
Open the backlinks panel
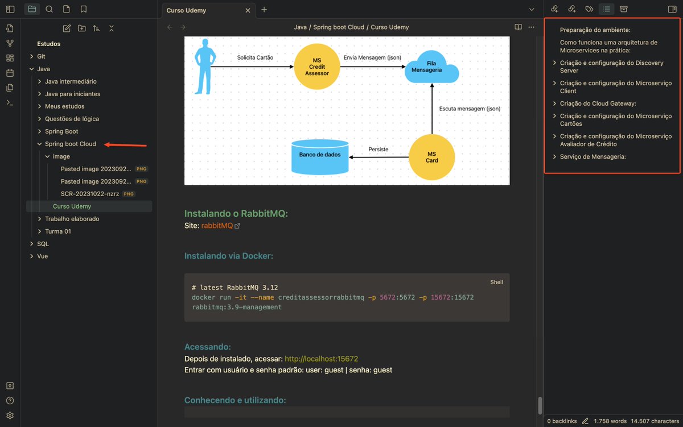tap(554, 9)
